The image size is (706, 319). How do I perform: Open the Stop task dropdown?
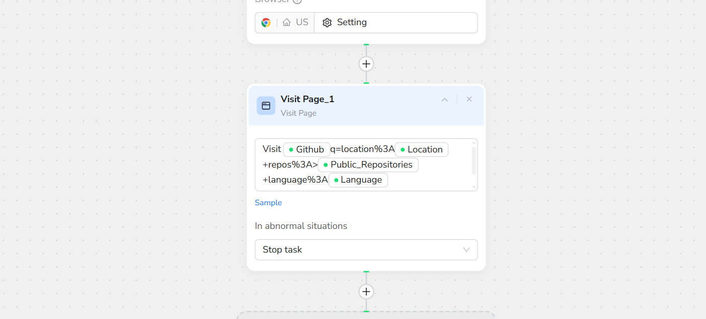click(x=366, y=250)
